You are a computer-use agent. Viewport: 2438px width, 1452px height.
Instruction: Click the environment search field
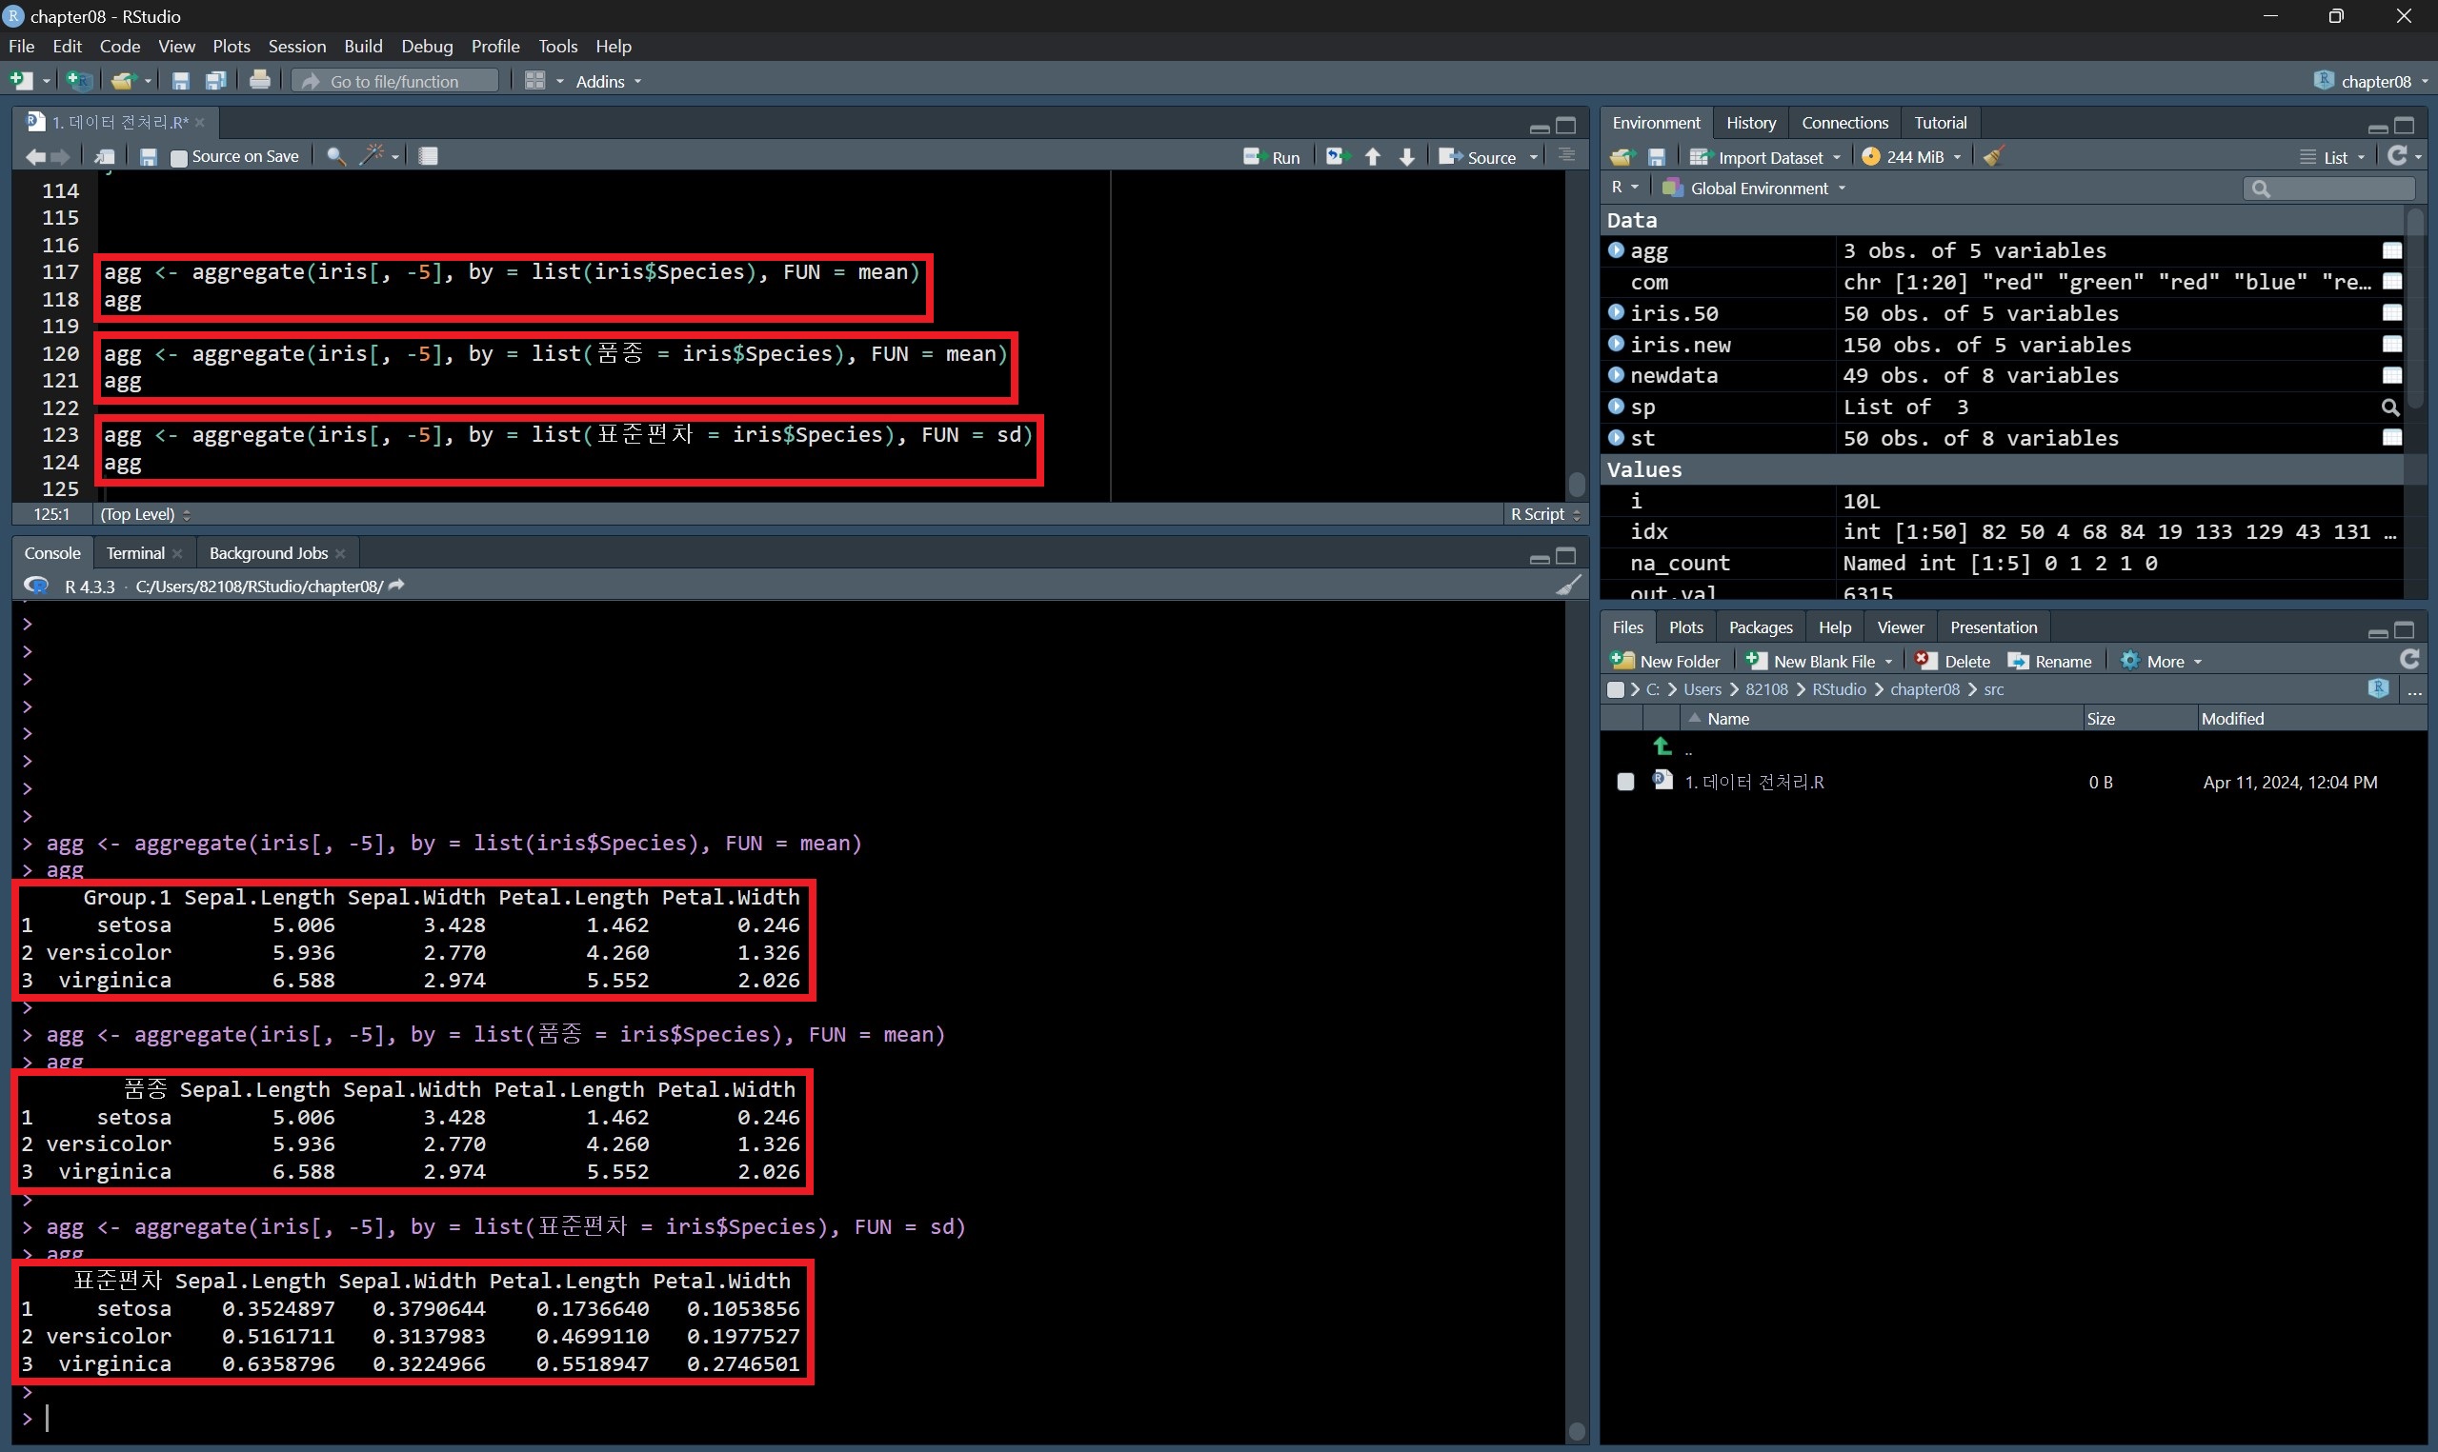pyautogui.click(x=2334, y=188)
